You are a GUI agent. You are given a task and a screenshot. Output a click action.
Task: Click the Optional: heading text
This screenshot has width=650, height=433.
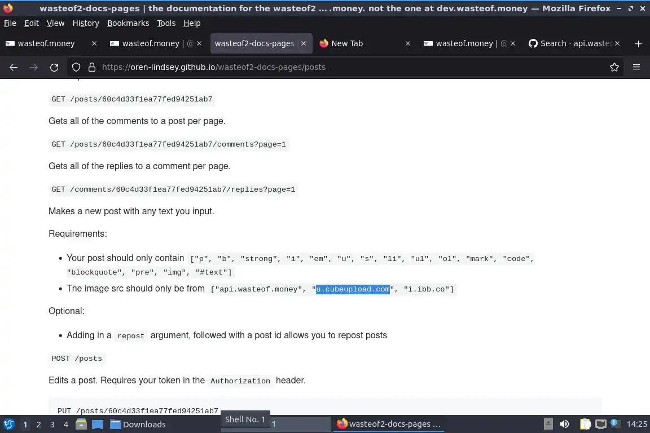67,311
